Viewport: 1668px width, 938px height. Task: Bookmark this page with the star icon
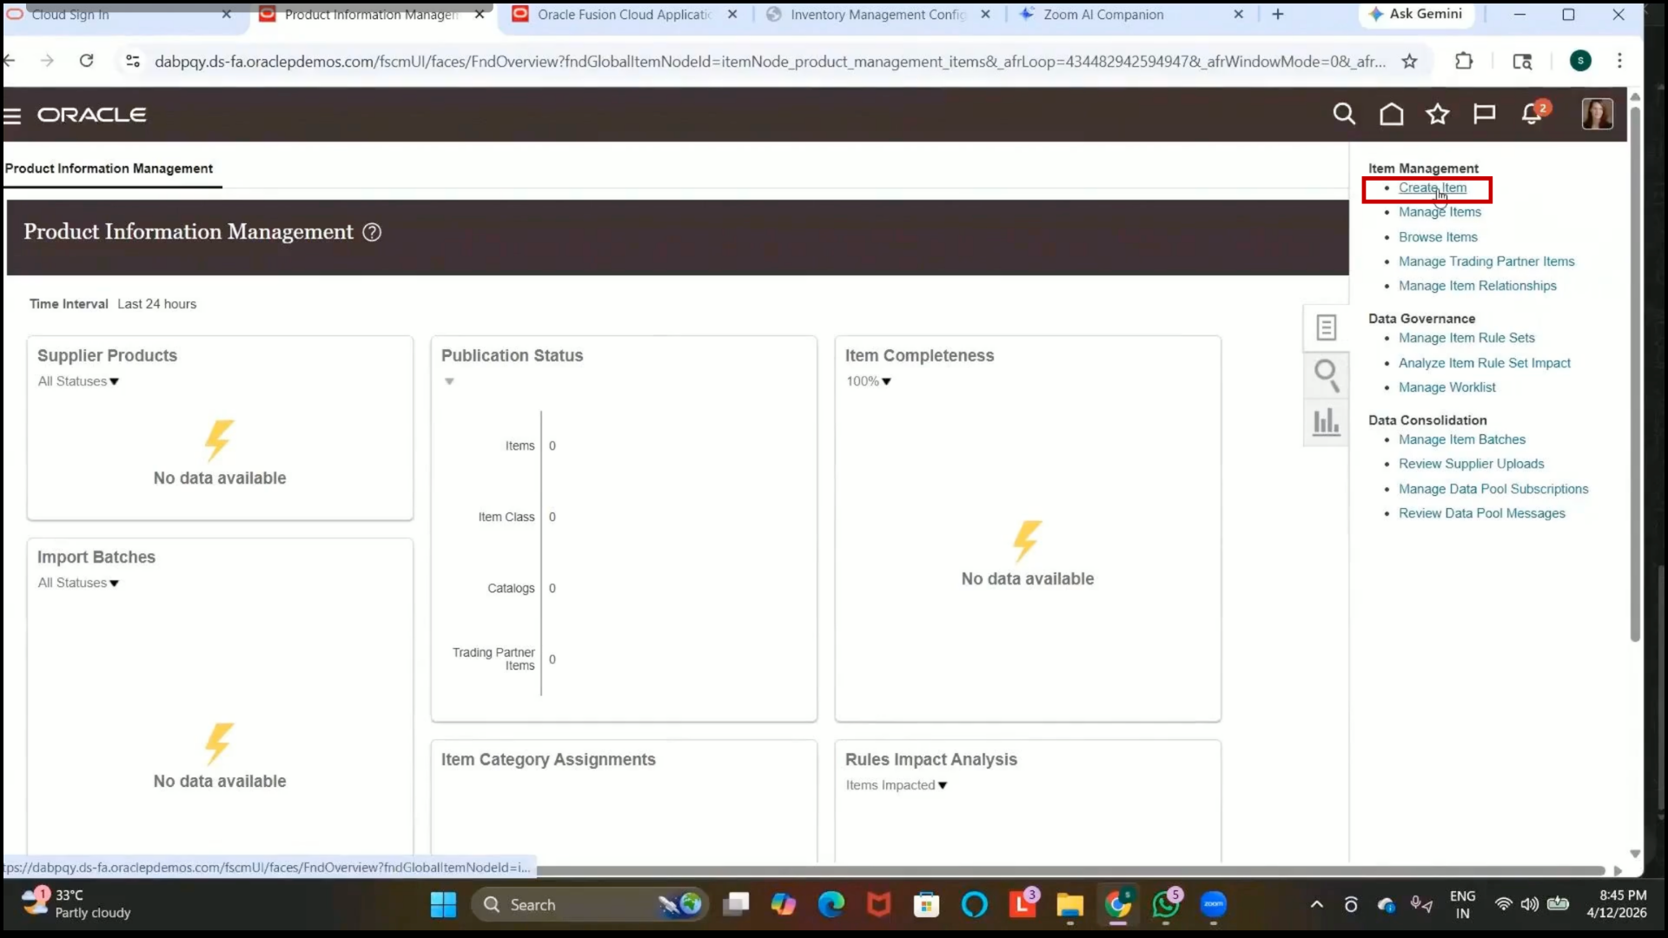tap(1409, 61)
